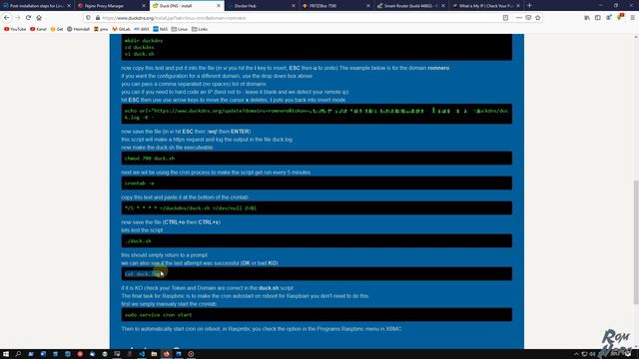Open GitLab bookmark
This screenshot has height=359, width=639.
(x=121, y=29)
